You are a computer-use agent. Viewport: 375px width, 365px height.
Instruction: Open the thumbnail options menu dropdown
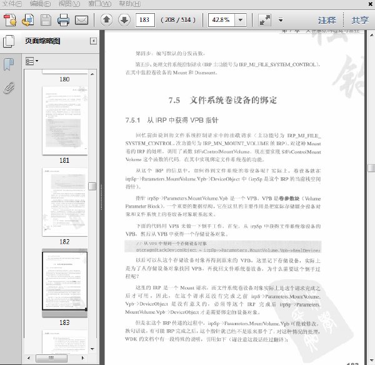click(32, 61)
